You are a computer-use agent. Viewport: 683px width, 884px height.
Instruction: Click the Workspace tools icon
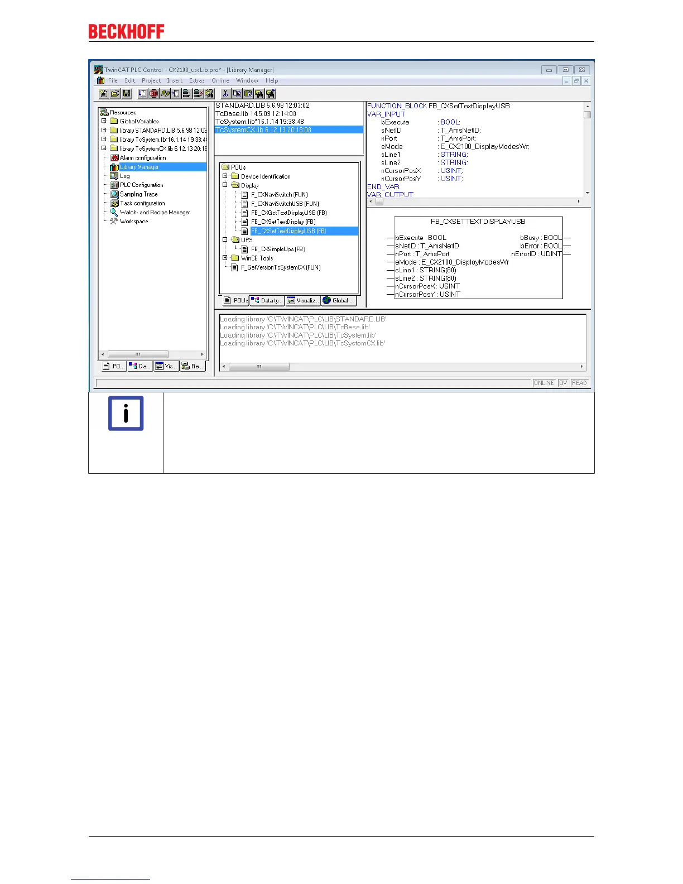114,221
